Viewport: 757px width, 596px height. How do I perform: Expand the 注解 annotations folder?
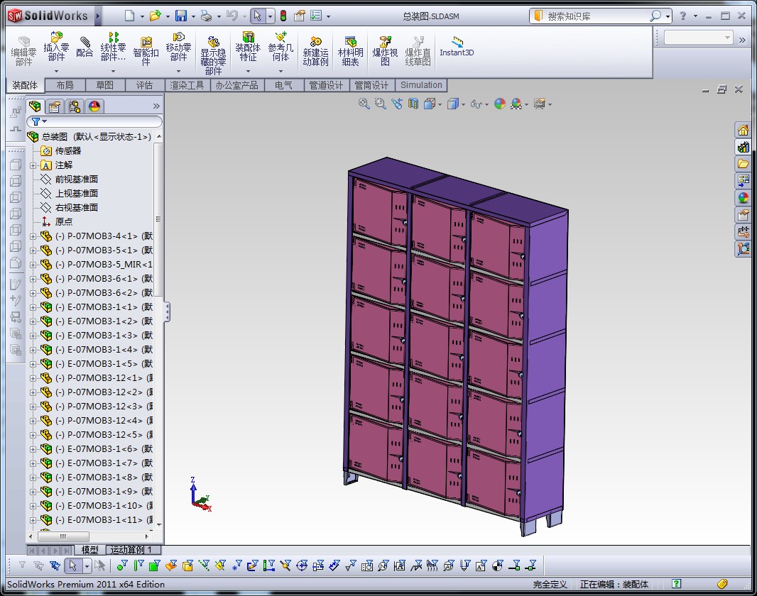click(33, 165)
